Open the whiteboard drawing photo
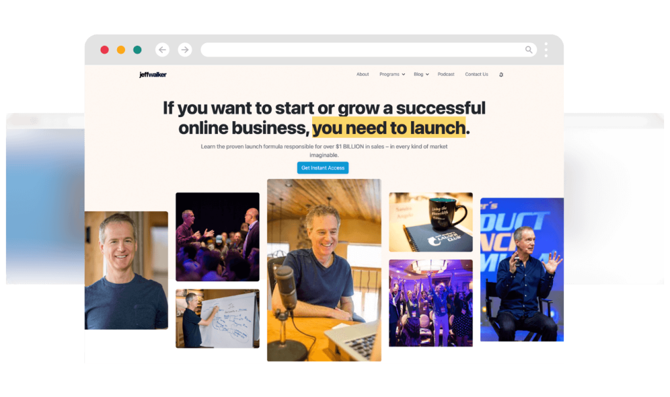Screen dimensions: 670x397 (217, 319)
